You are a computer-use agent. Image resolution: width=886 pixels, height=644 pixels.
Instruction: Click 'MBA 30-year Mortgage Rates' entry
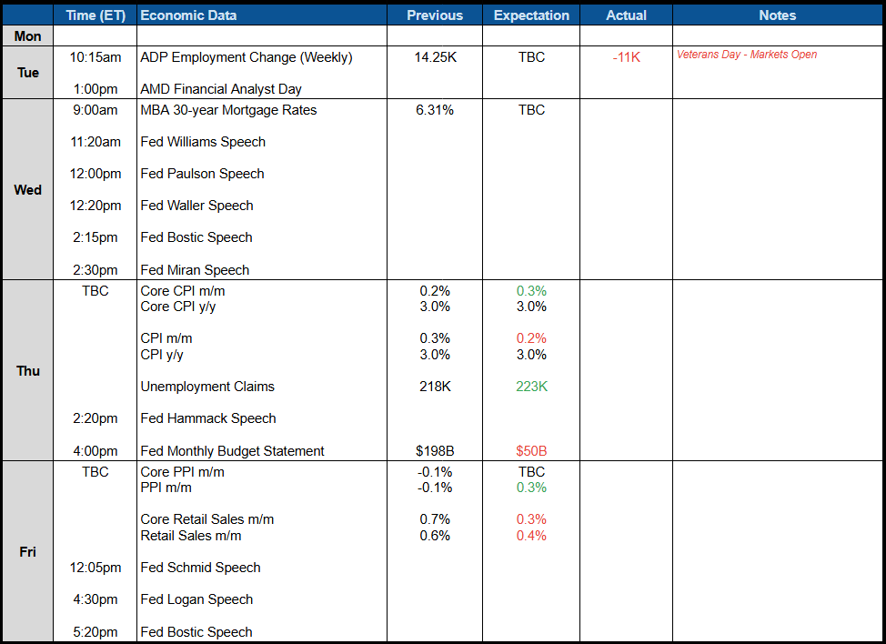[228, 109]
